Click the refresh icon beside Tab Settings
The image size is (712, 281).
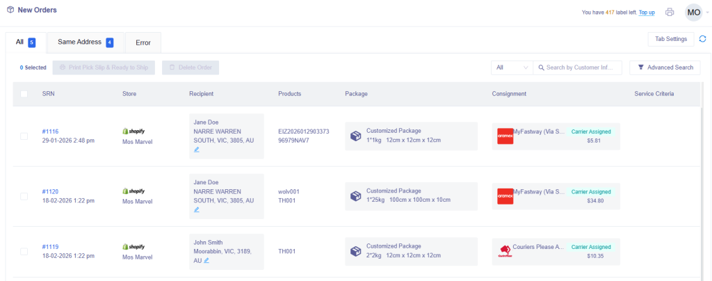click(x=702, y=39)
